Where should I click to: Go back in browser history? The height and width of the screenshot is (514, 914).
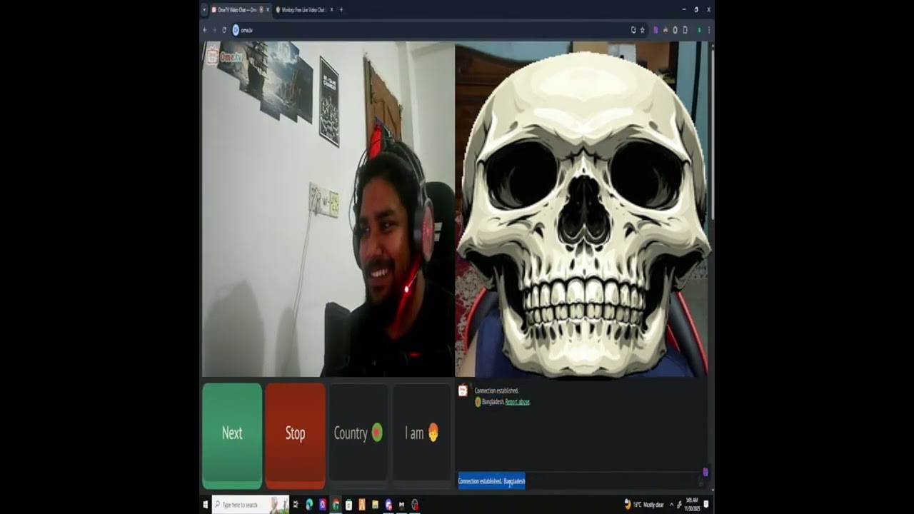point(205,30)
